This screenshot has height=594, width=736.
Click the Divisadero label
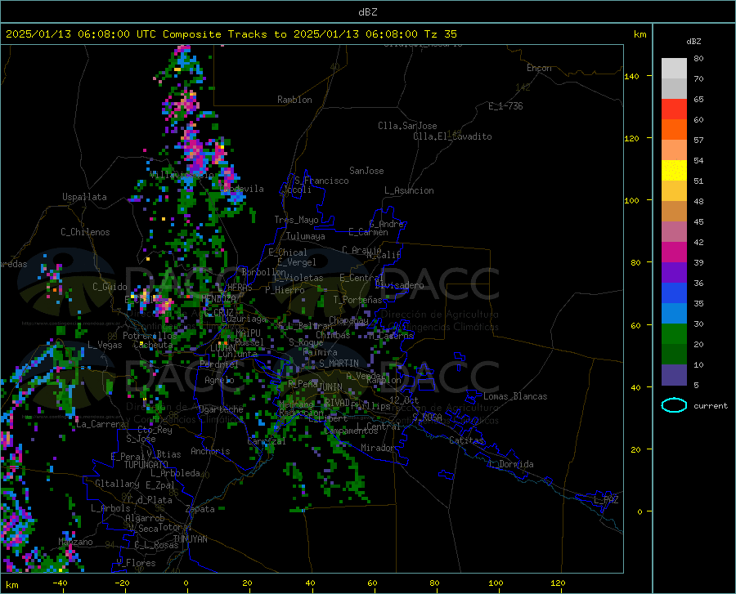pos(399,285)
